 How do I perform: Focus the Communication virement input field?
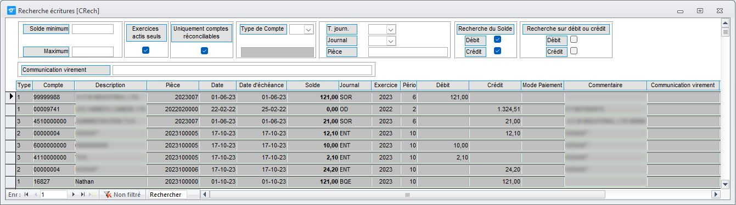(x=242, y=70)
